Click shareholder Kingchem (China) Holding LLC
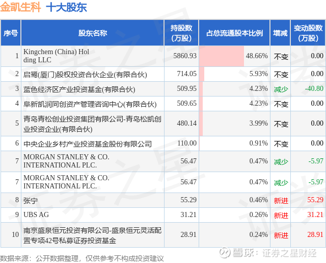This screenshot has height=263, width=326. [56, 56]
